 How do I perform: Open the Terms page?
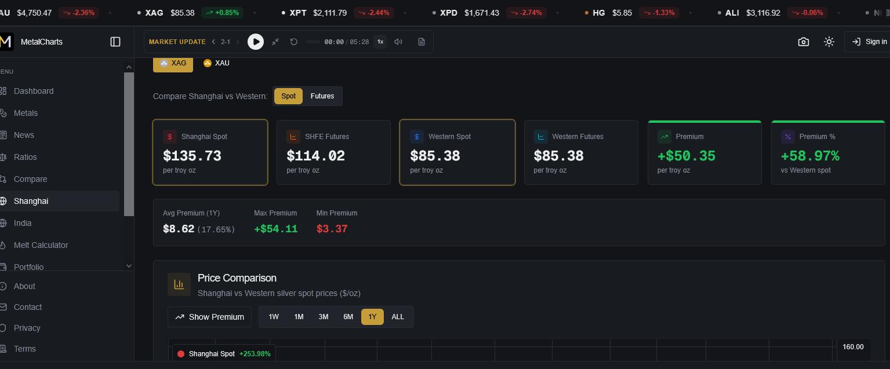point(24,349)
